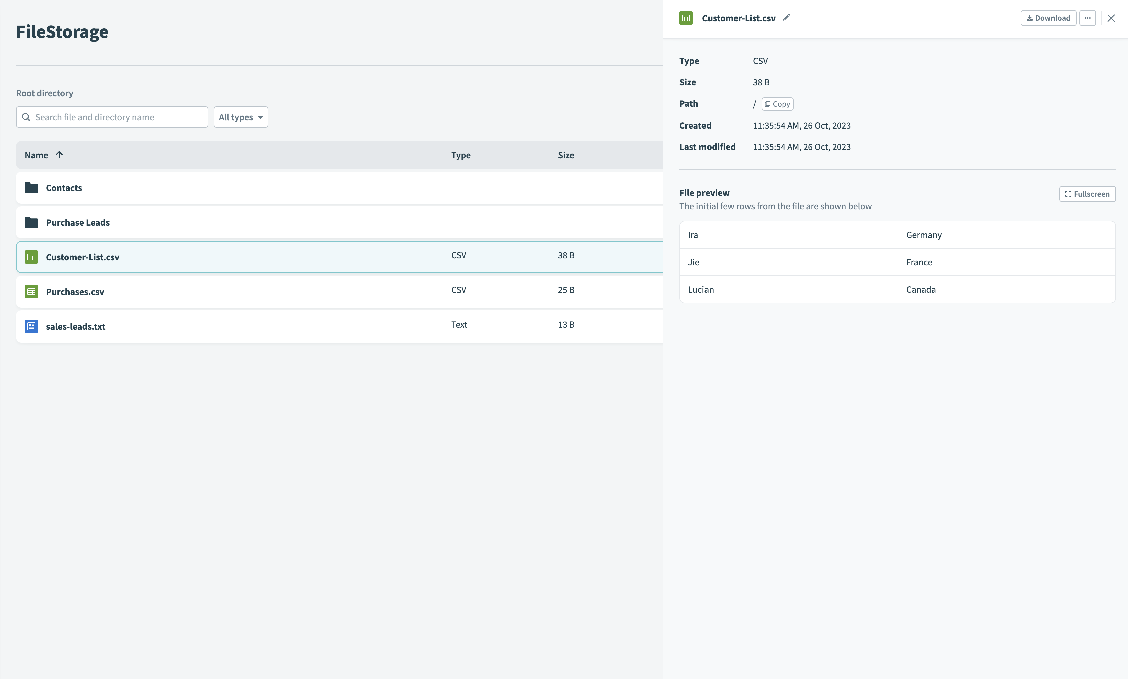Image resolution: width=1128 pixels, height=679 pixels.
Task: Click the Germany cell in preview
Action: [x=1006, y=235]
